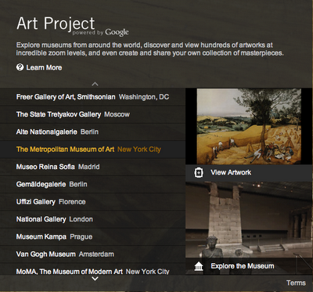Select Gemäldegalerie Berlin
Image resolution: width=313 pixels, height=292 pixels.
click(92, 184)
